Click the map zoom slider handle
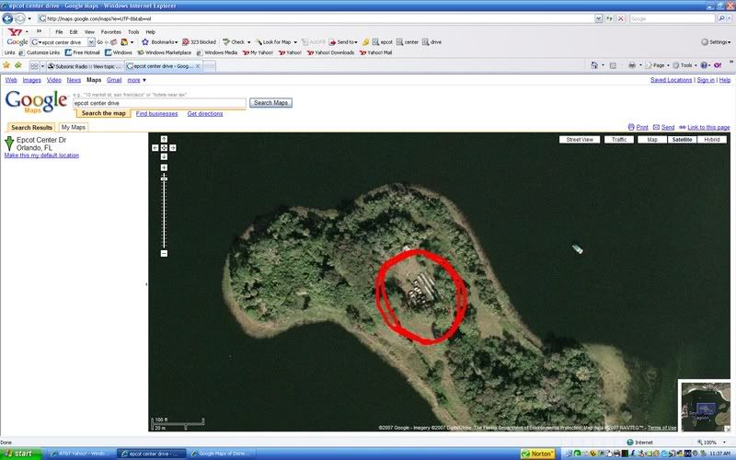Screen dimensions: 736x460 164,178
